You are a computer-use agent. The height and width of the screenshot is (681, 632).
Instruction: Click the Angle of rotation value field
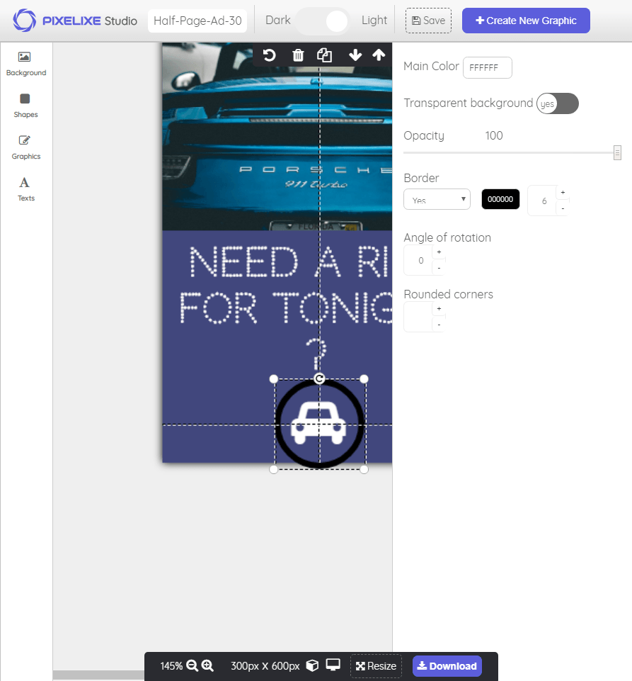[420, 260]
